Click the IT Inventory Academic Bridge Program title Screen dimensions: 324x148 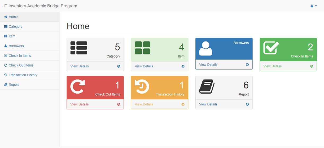tap(40, 6)
